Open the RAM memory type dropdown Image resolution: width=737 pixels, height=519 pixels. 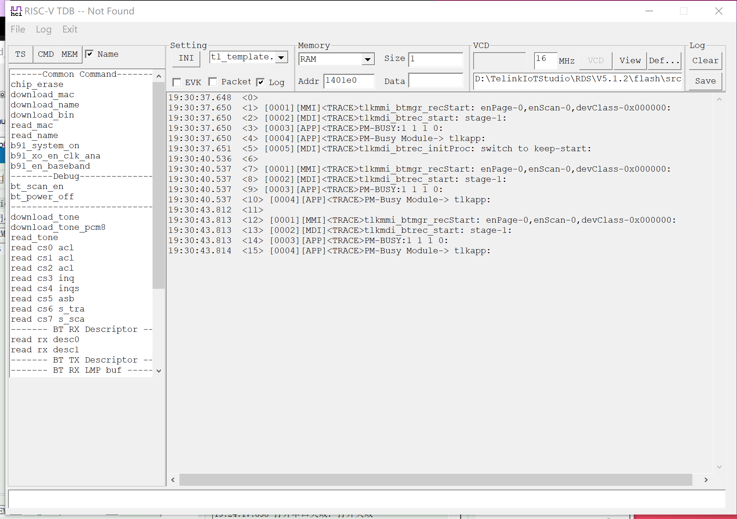coord(368,59)
